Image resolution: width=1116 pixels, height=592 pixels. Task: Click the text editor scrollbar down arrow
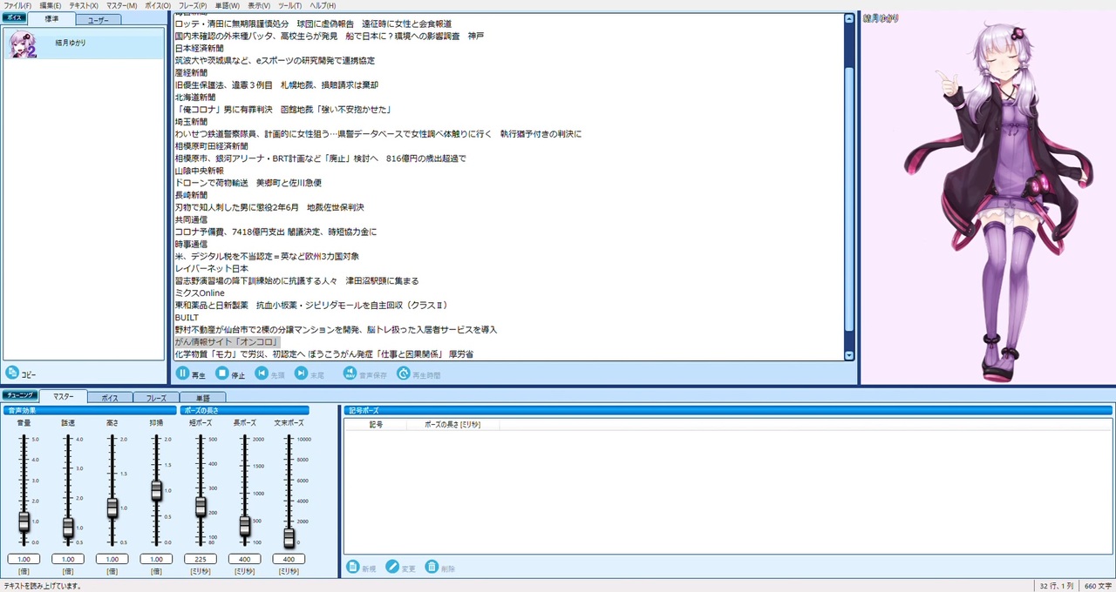tap(850, 355)
